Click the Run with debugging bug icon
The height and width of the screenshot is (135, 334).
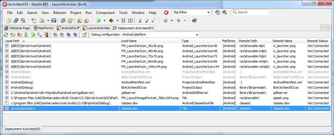pyautogui.click(x=111, y=21)
